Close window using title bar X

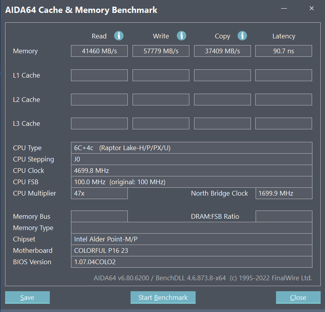tap(311, 9)
